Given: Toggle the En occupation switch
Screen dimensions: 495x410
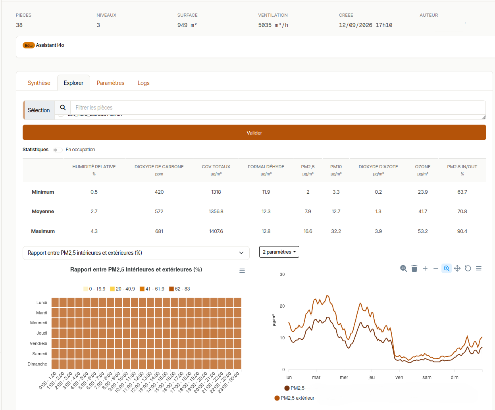Looking at the screenshot, I should coord(58,150).
